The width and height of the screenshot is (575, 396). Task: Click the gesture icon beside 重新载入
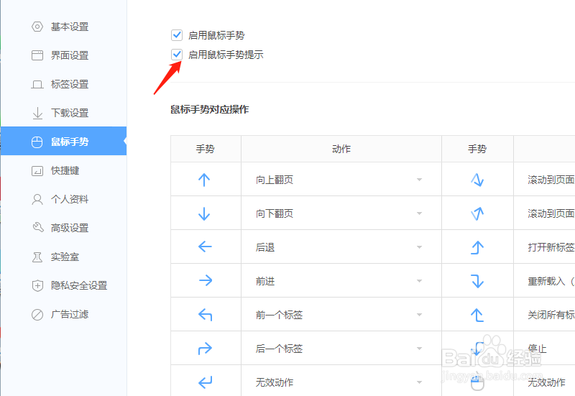pyautogui.click(x=477, y=281)
